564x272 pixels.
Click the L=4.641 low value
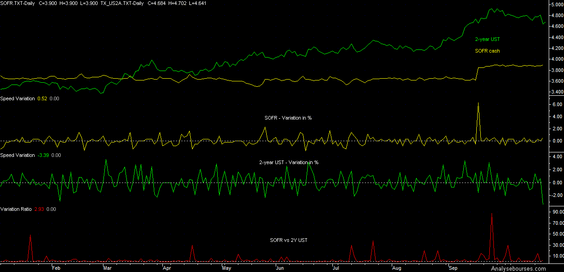pyautogui.click(x=197, y=3)
